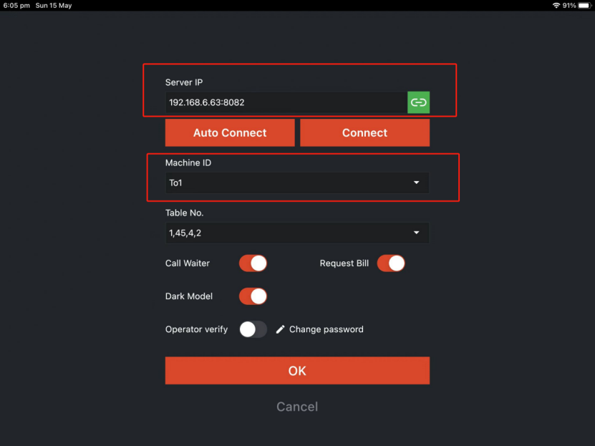Open the Machine ID field showing To1
The height and width of the screenshot is (446, 595).
pyautogui.click(x=286, y=183)
